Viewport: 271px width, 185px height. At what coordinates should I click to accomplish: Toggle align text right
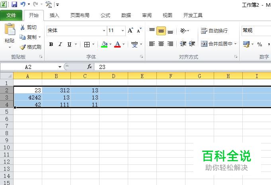(170, 44)
